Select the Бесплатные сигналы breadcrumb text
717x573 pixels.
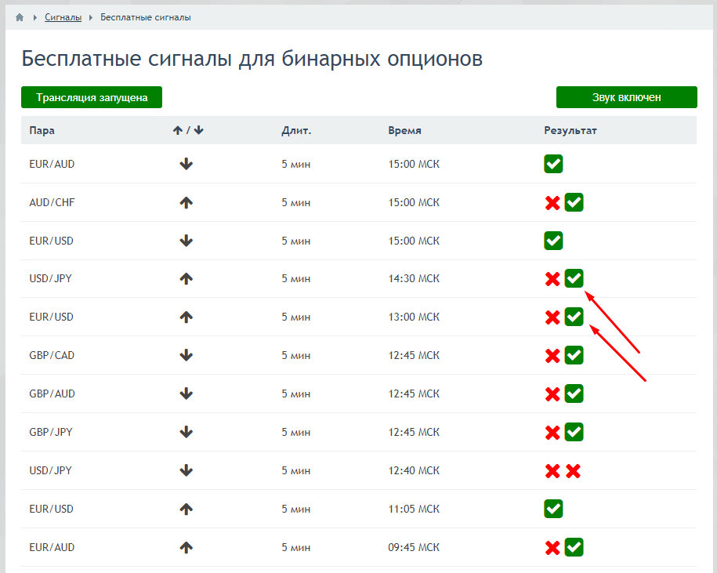146,17
